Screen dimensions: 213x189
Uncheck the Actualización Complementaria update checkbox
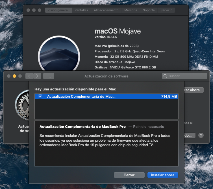pyautogui.click(x=40, y=96)
